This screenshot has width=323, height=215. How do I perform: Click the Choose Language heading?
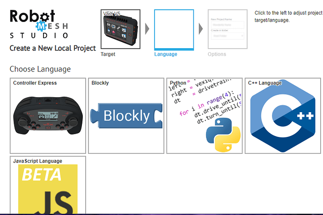click(40, 69)
